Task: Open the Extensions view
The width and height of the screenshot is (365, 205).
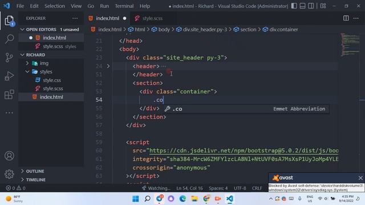Action: coord(9,95)
